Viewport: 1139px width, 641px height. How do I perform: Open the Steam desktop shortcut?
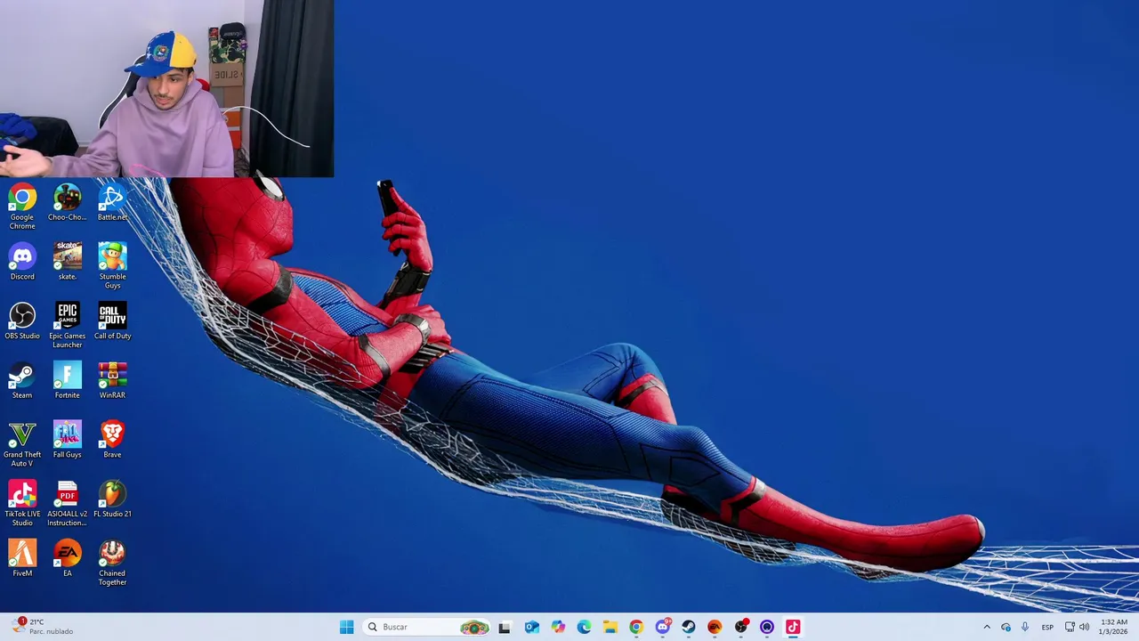coord(22,380)
